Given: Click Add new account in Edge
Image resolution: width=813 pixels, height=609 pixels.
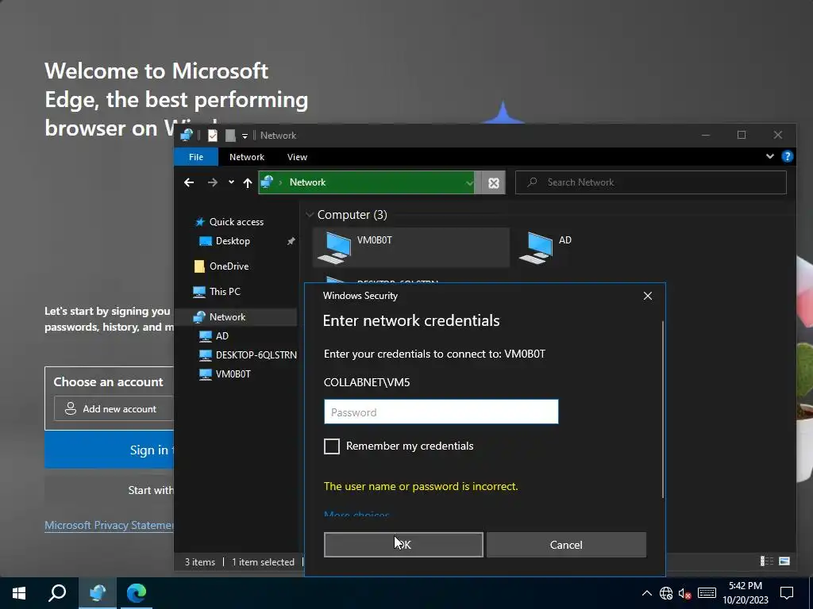Looking at the screenshot, I should tap(114, 408).
